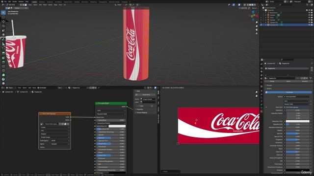Click the Color output socket of image texture node

(71, 117)
